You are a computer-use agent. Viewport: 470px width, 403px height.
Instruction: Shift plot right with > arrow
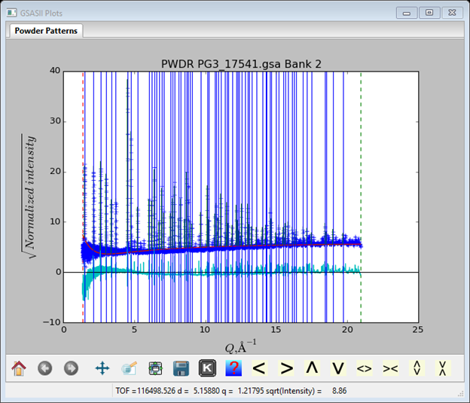(286, 368)
